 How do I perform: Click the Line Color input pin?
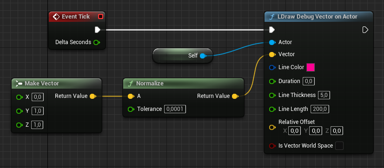click(272, 67)
